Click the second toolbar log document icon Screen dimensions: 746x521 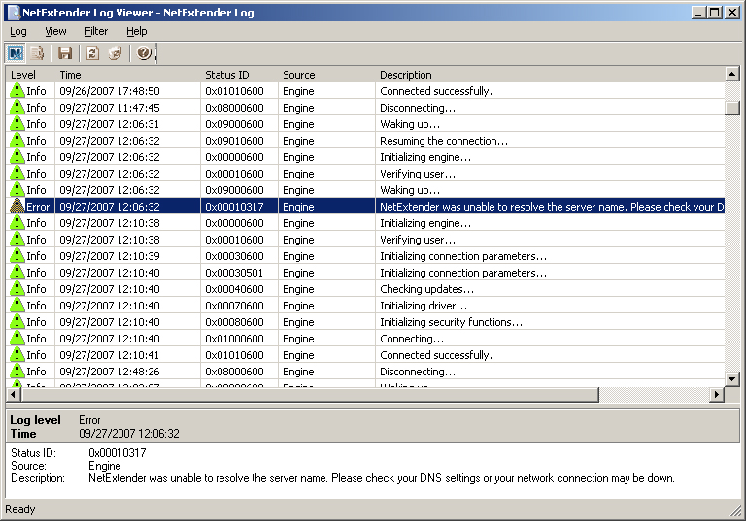(x=38, y=53)
